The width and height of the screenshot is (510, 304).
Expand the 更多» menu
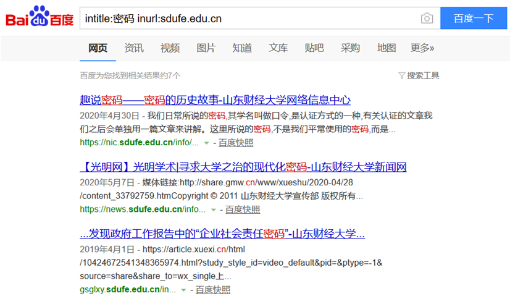coord(422,48)
